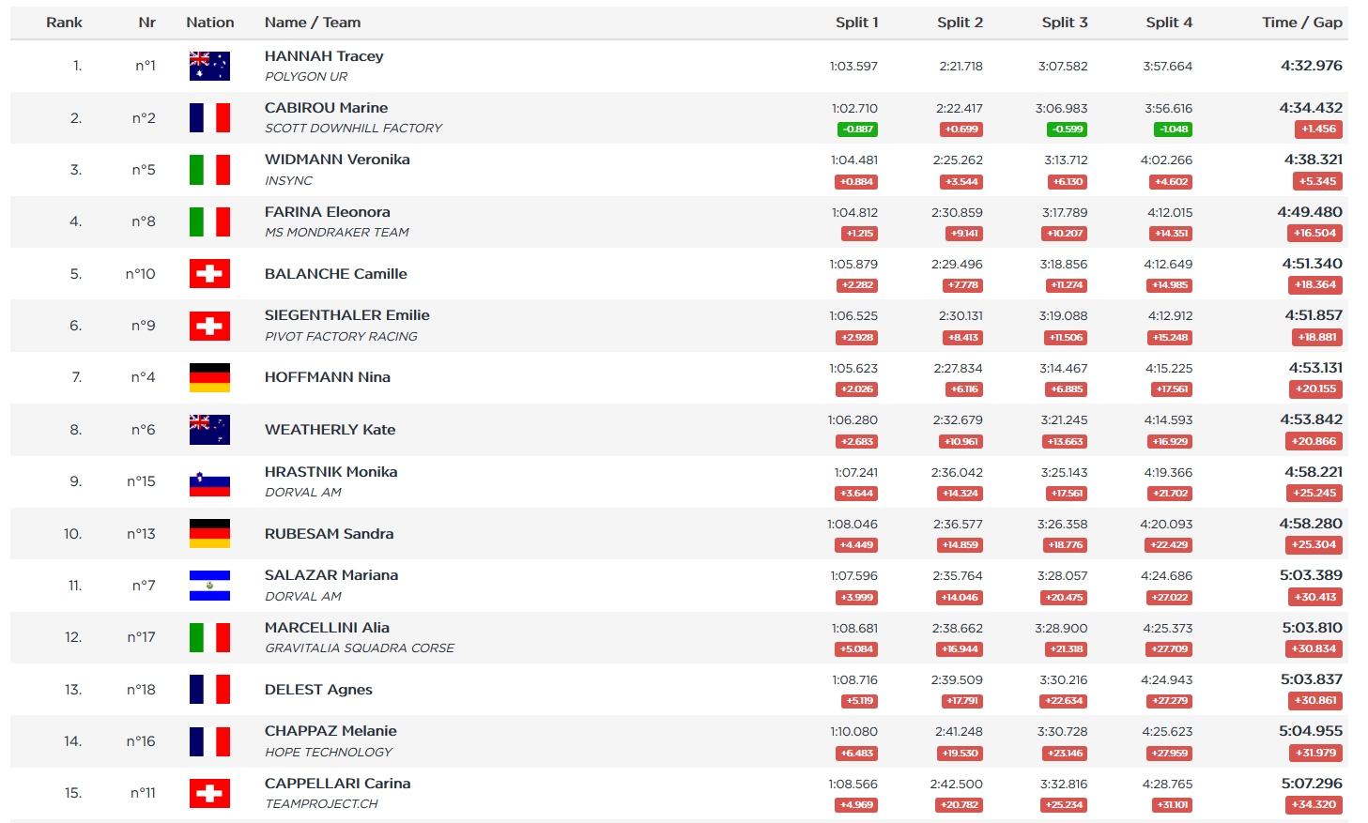Image resolution: width=1368 pixels, height=823 pixels.
Task: Click the red +1.456 time gap badge
Action: tap(1318, 130)
